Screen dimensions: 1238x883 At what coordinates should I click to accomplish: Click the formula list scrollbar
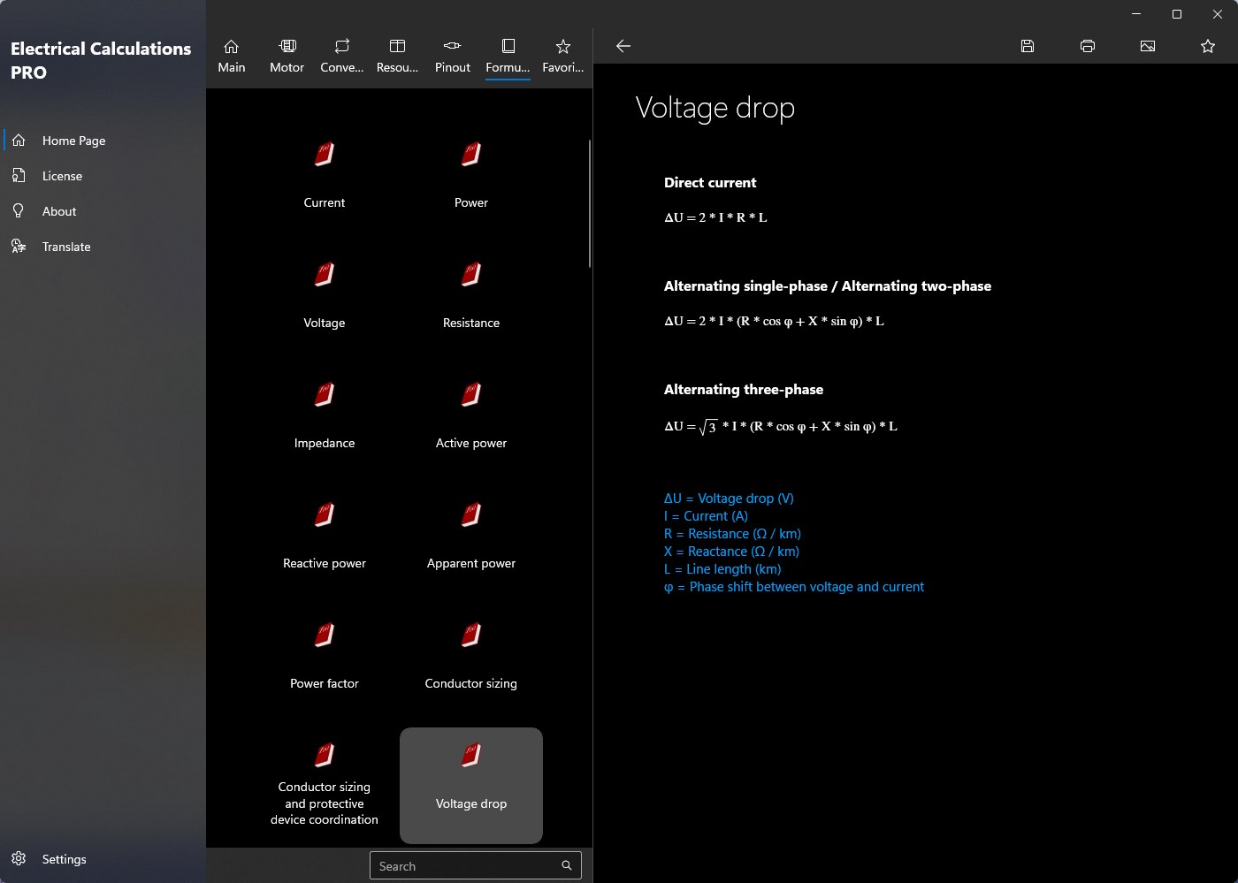[590, 203]
